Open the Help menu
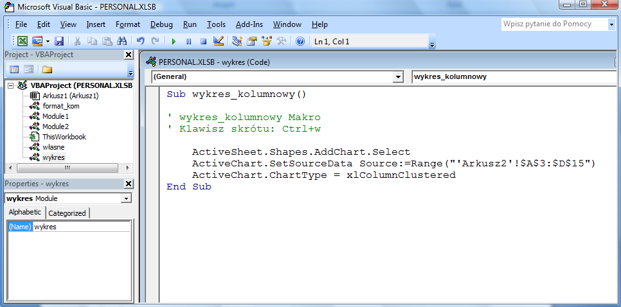This screenshot has height=307, width=621. click(x=319, y=24)
